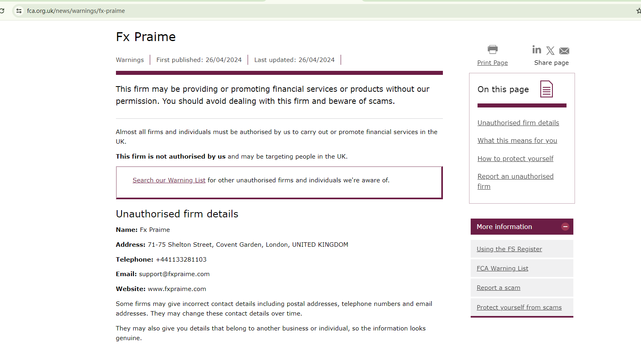641x351 pixels.
Task: Open site information icon in address bar
Action: pyautogui.click(x=19, y=11)
